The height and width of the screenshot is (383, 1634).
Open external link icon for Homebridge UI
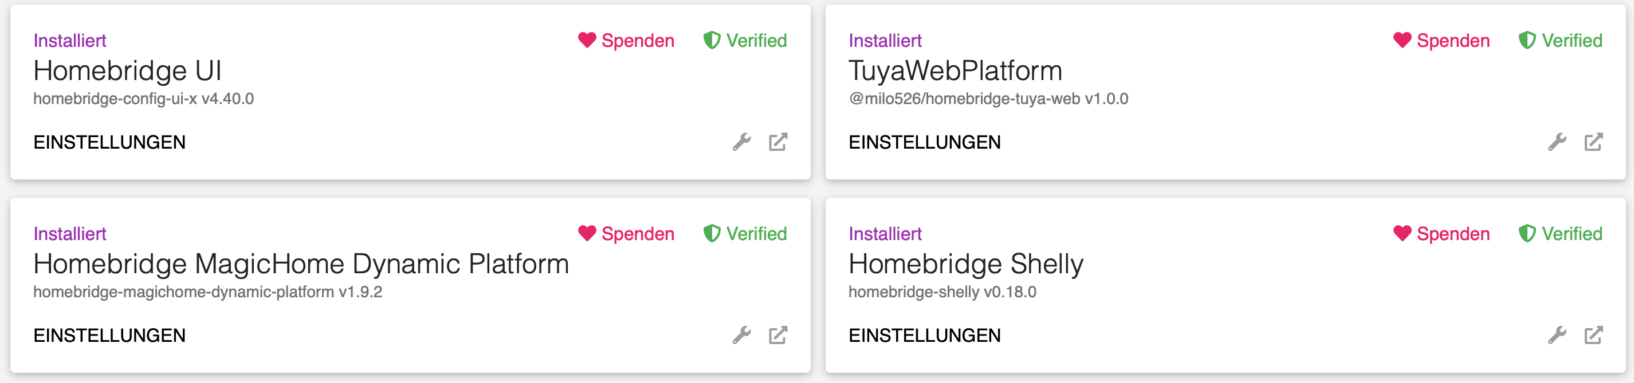[x=777, y=142]
